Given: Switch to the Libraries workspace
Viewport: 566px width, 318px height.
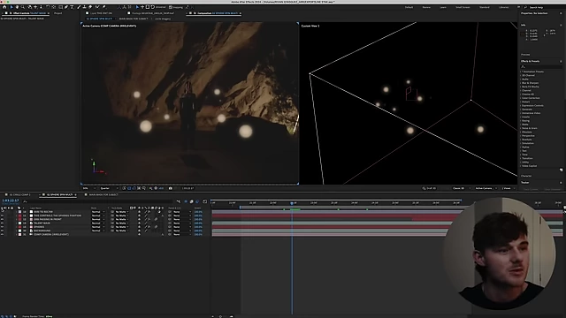Looking at the screenshot, I should pos(504,7).
